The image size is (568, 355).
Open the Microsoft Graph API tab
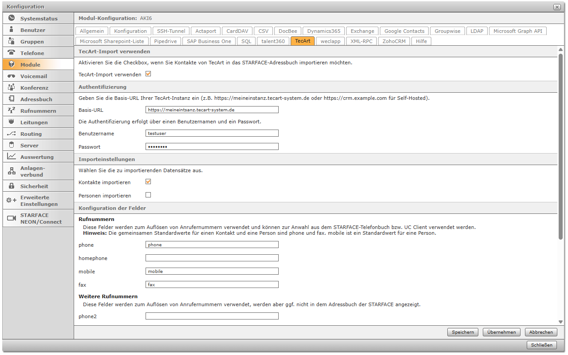(518, 31)
